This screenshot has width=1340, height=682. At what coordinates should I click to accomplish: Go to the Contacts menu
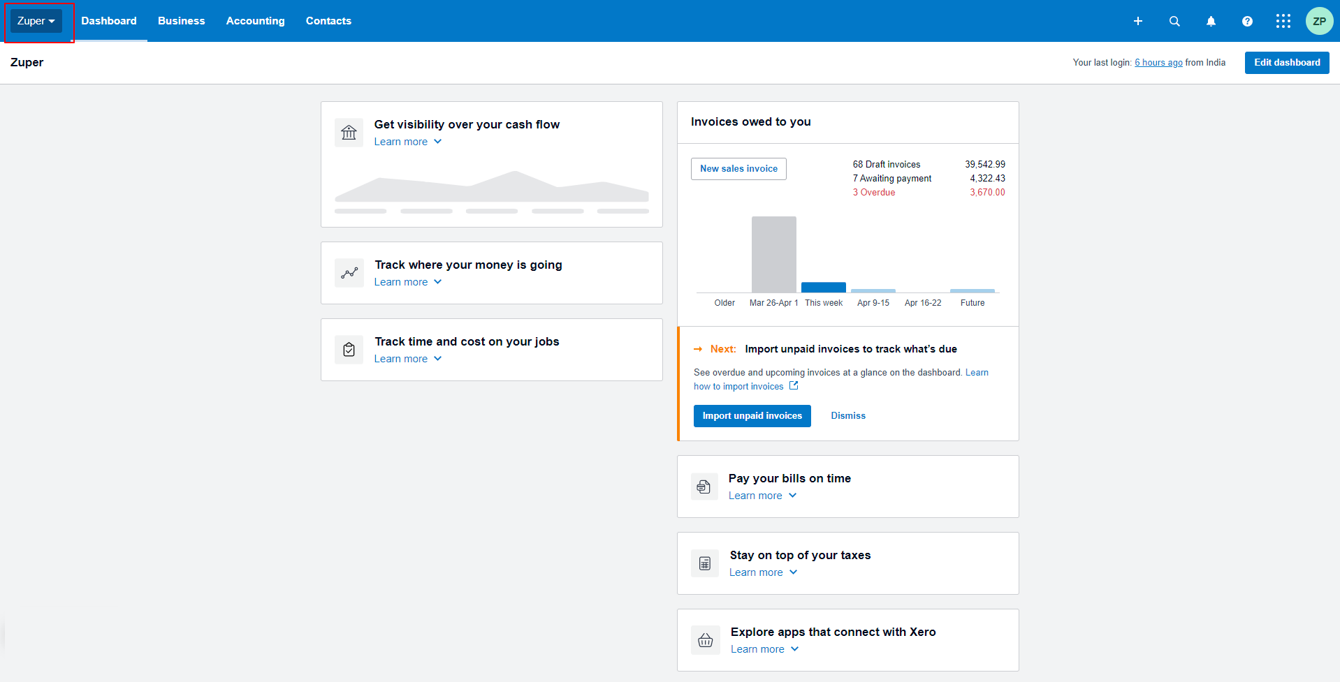(328, 21)
